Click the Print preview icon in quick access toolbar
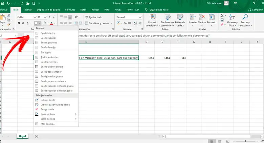 [34, 3]
